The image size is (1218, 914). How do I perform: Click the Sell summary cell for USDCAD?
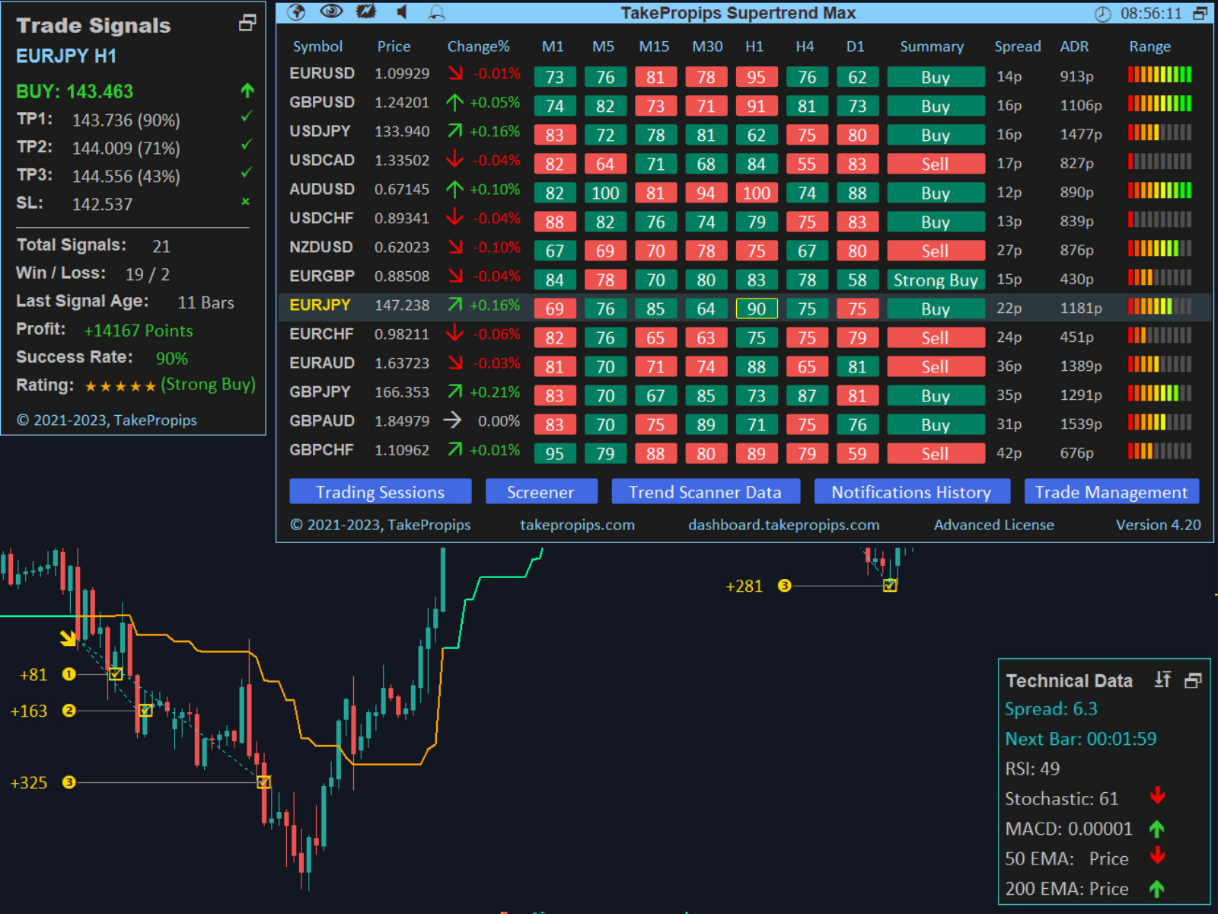(x=936, y=163)
